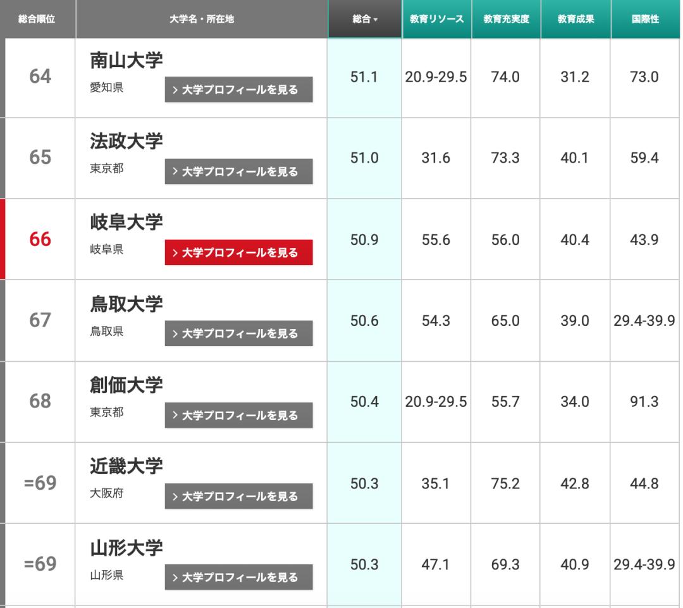Select rank number 64
This screenshot has height=608, width=683.
[x=40, y=77]
